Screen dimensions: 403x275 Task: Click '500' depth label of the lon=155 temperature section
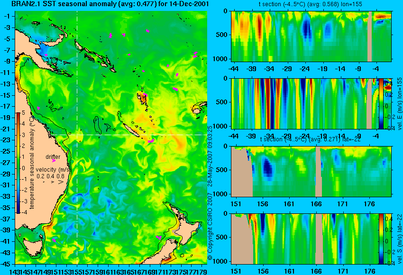[221, 35]
